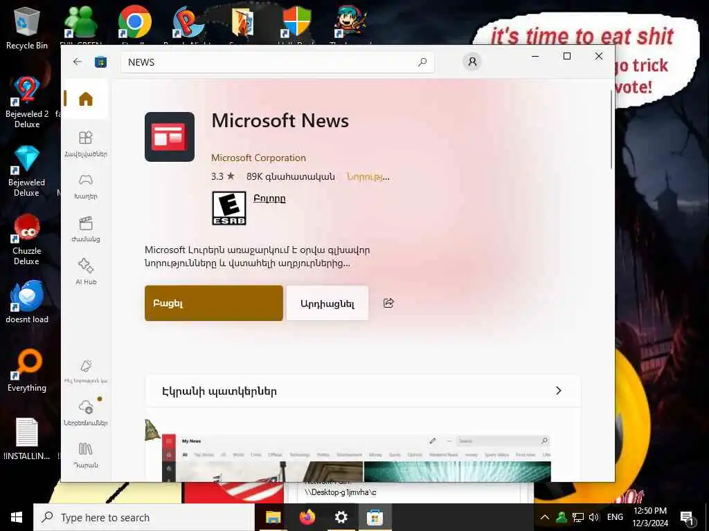Open the Windows Start button

pos(17,517)
